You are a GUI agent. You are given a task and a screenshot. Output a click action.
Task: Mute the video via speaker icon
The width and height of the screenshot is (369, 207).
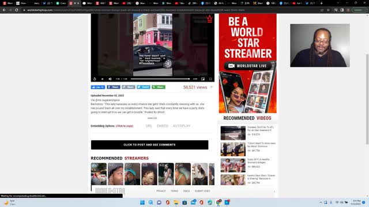(x=110, y=79)
